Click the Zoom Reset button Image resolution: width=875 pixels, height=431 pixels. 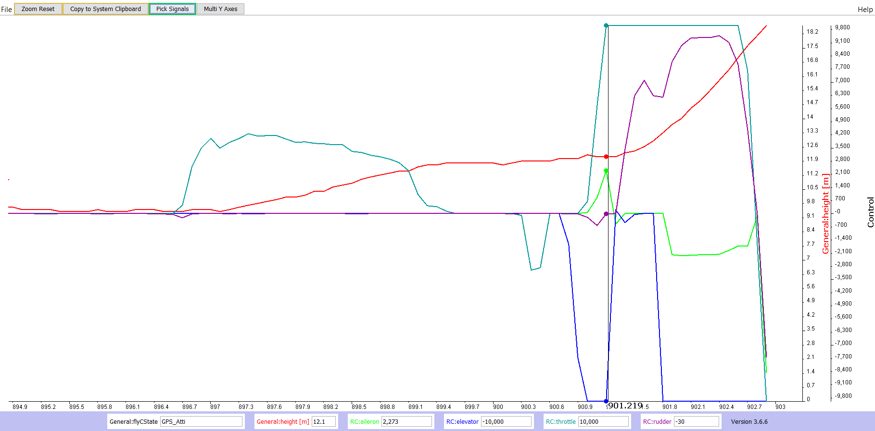tap(38, 9)
